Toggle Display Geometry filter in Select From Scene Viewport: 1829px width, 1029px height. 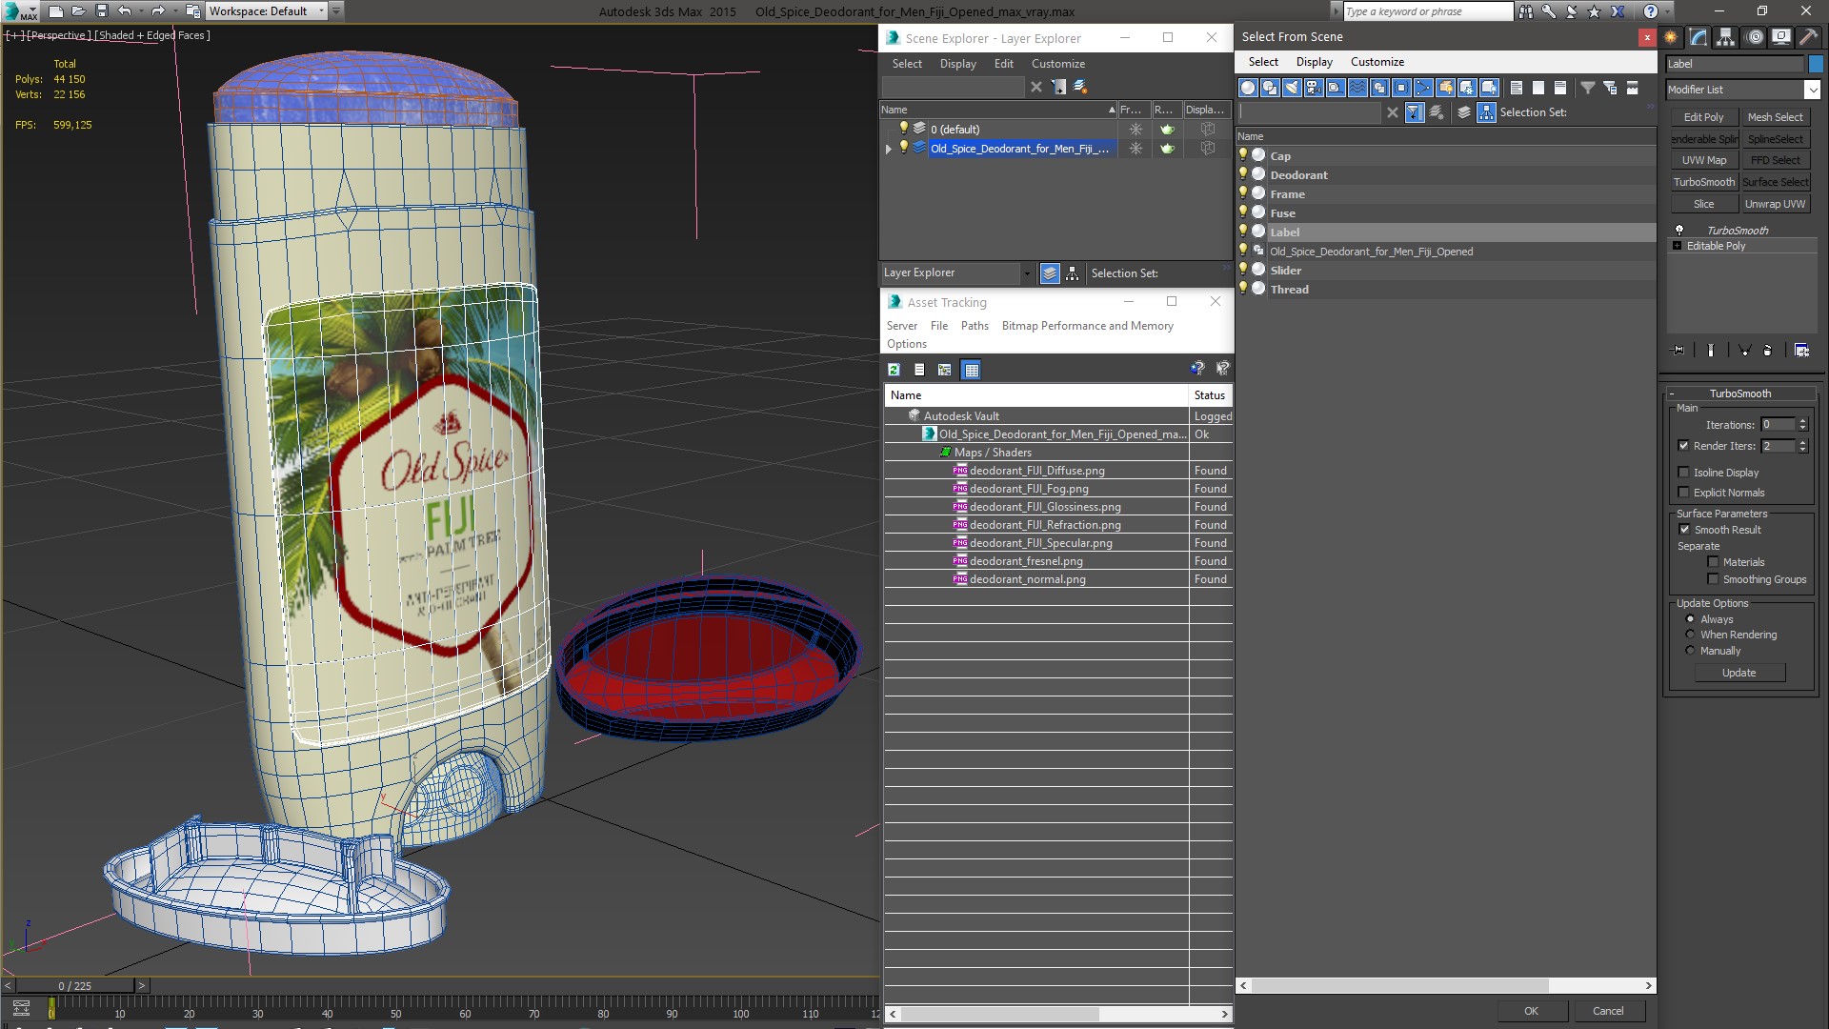click(1248, 88)
